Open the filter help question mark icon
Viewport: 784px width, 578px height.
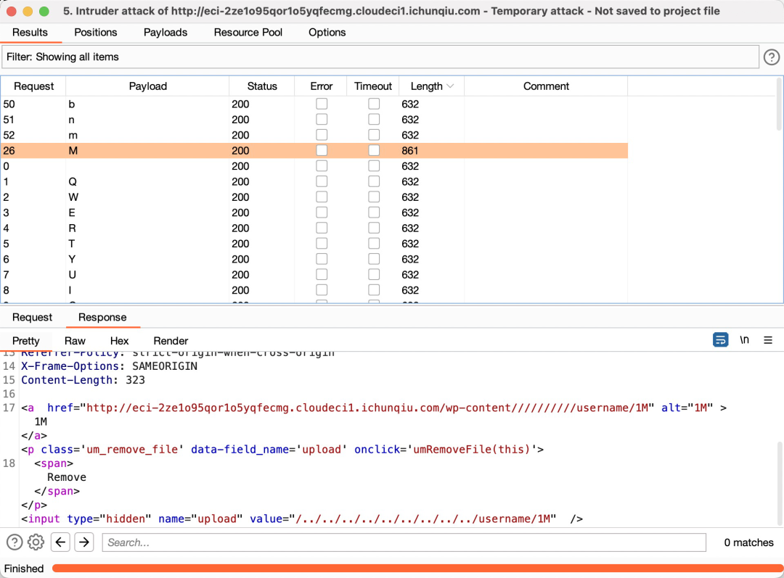pyautogui.click(x=771, y=57)
